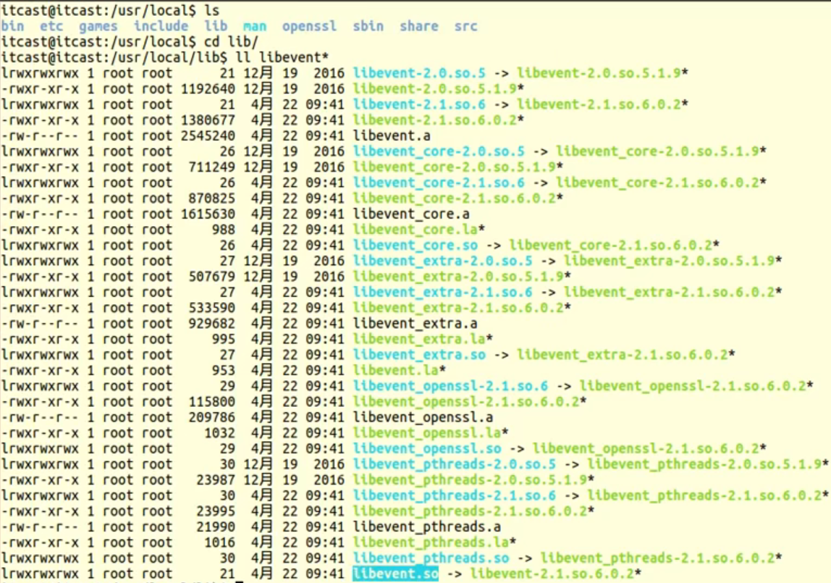This screenshot has height=583, width=831.
Task: Click the man directory entry
Action: [x=255, y=26]
